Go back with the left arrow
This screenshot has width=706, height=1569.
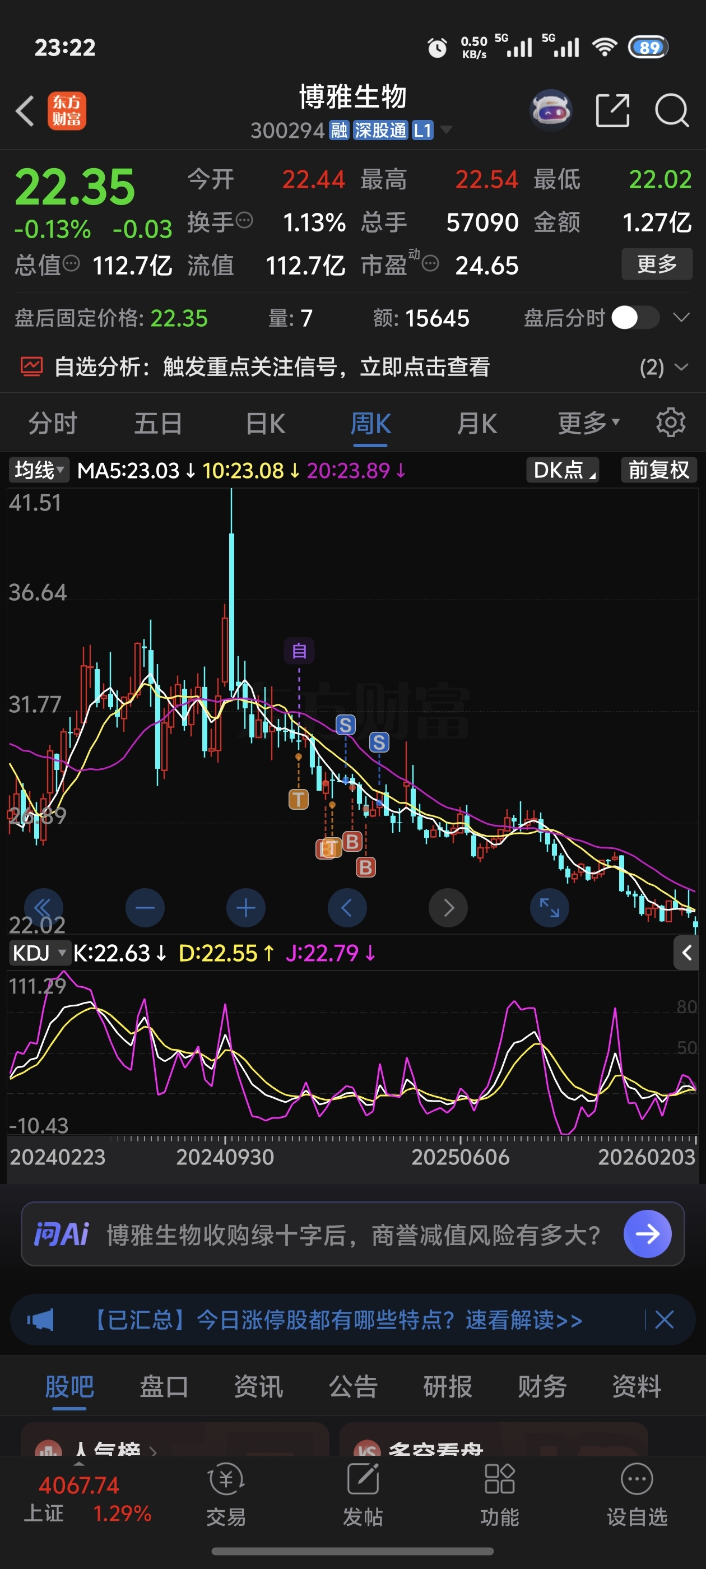[24, 112]
